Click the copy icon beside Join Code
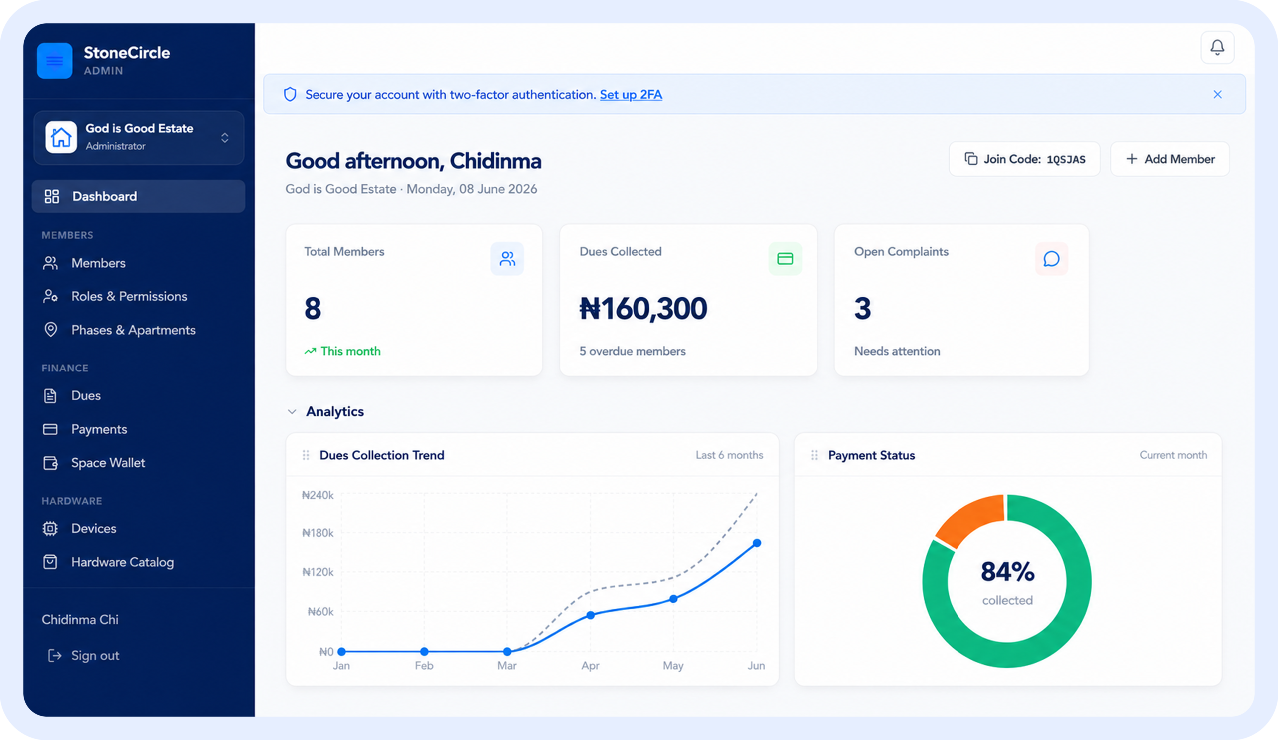This screenshot has height=740, width=1278. [x=970, y=159]
